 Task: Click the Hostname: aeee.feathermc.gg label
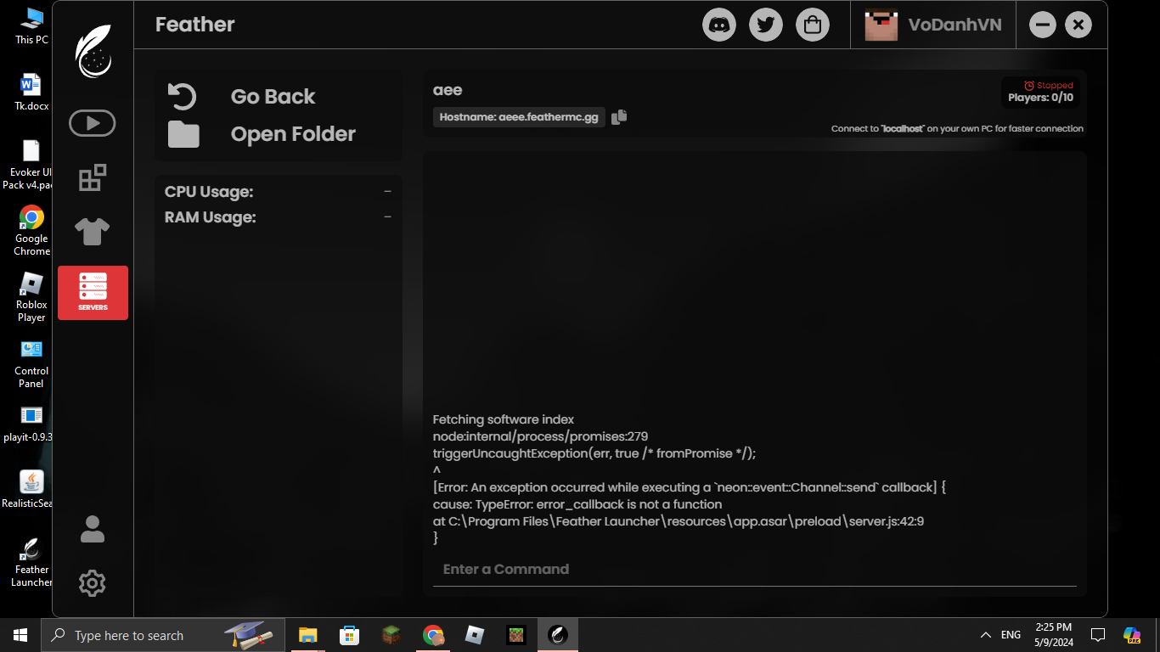[519, 117]
